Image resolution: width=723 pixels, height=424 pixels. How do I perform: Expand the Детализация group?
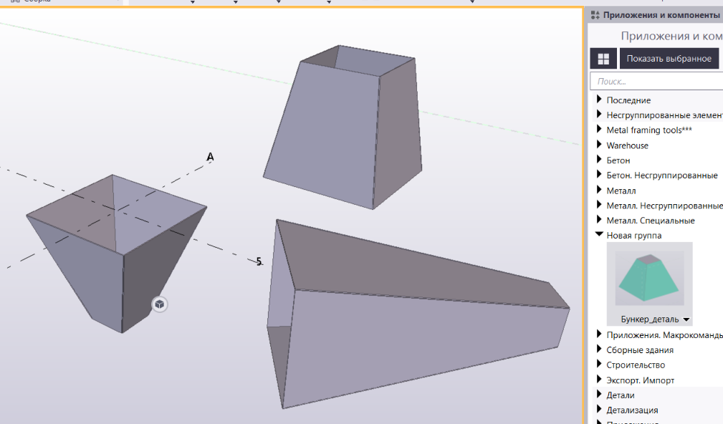[599, 410]
